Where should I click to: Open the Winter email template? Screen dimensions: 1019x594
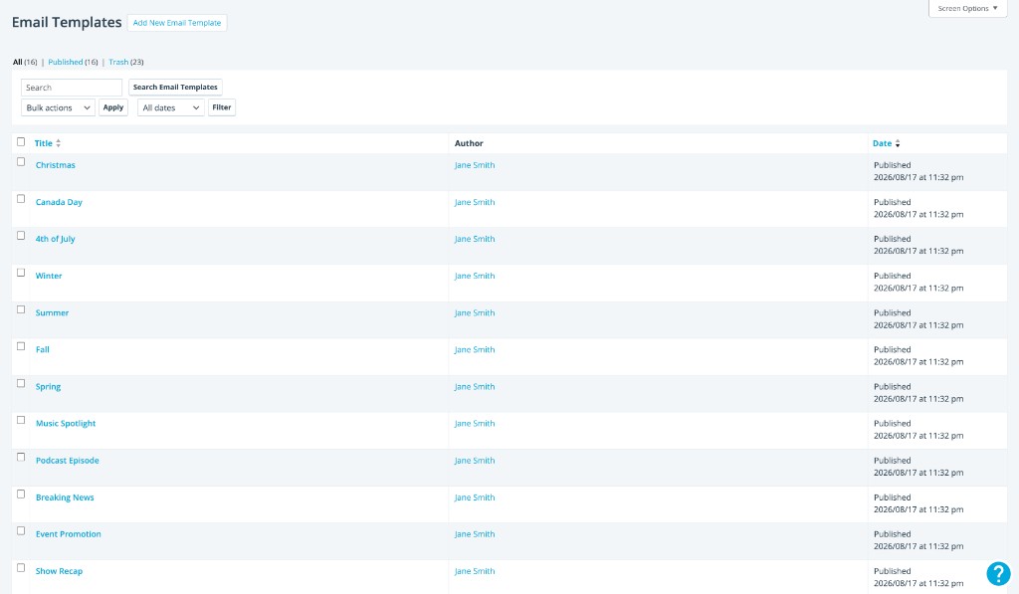coord(49,277)
